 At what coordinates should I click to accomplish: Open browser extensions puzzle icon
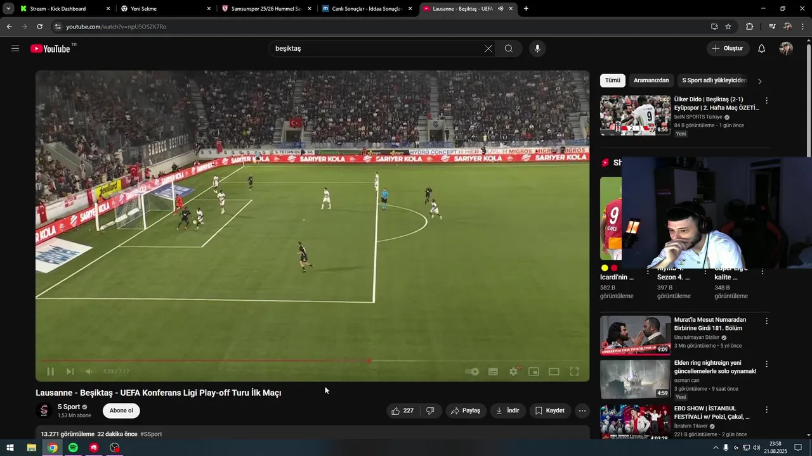[x=749, y=27]
